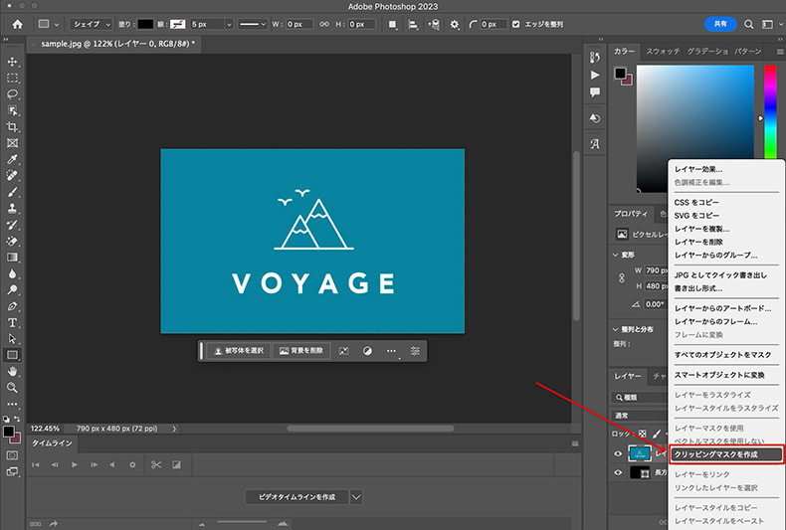Click the 被写体を選択 button
This screenshot has height=530, width=786.
point(239,351)
